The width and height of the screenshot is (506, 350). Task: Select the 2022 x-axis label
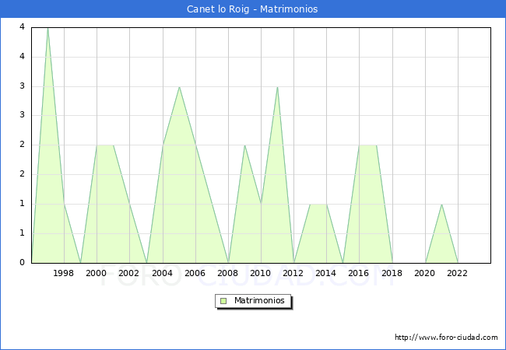coord(457,273)
